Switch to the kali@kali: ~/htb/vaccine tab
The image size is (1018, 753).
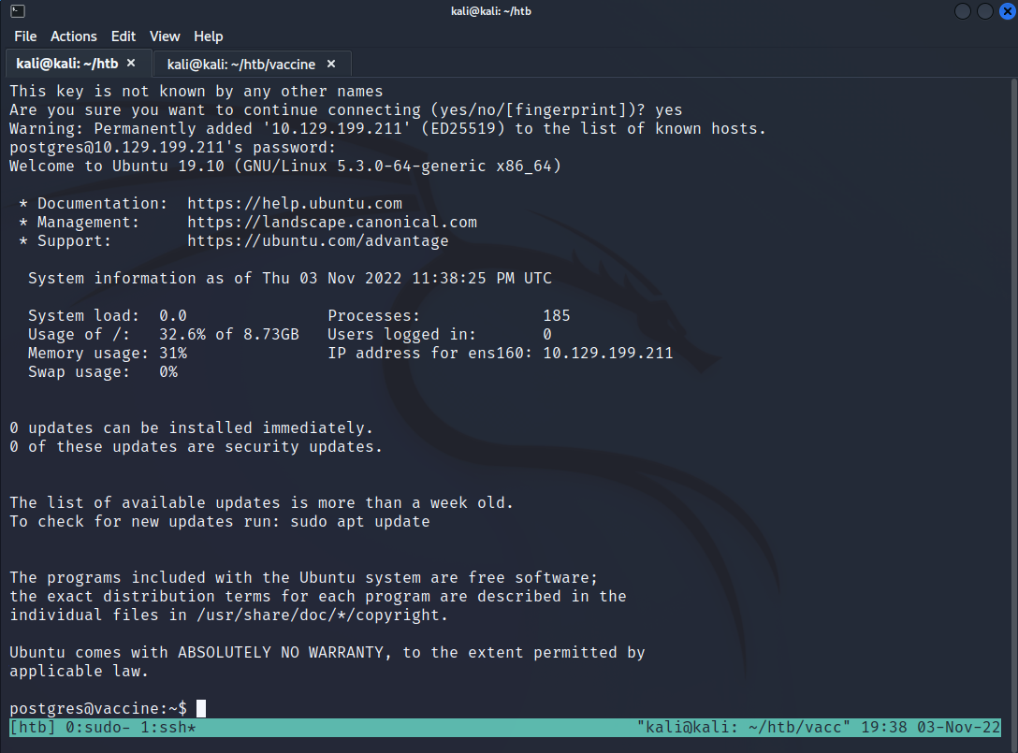[240, 65]
